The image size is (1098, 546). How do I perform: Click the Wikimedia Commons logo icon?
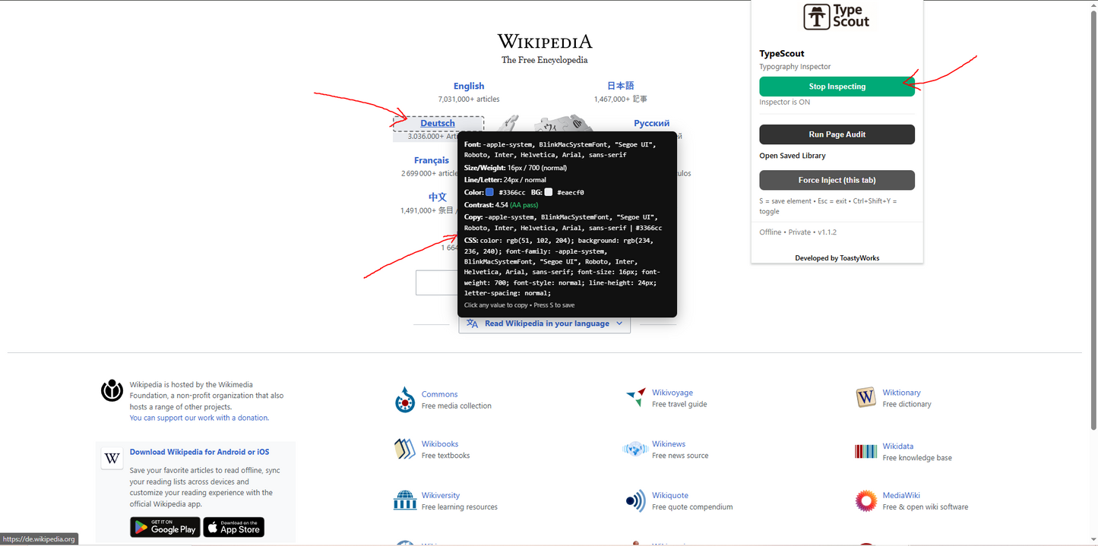405,399
